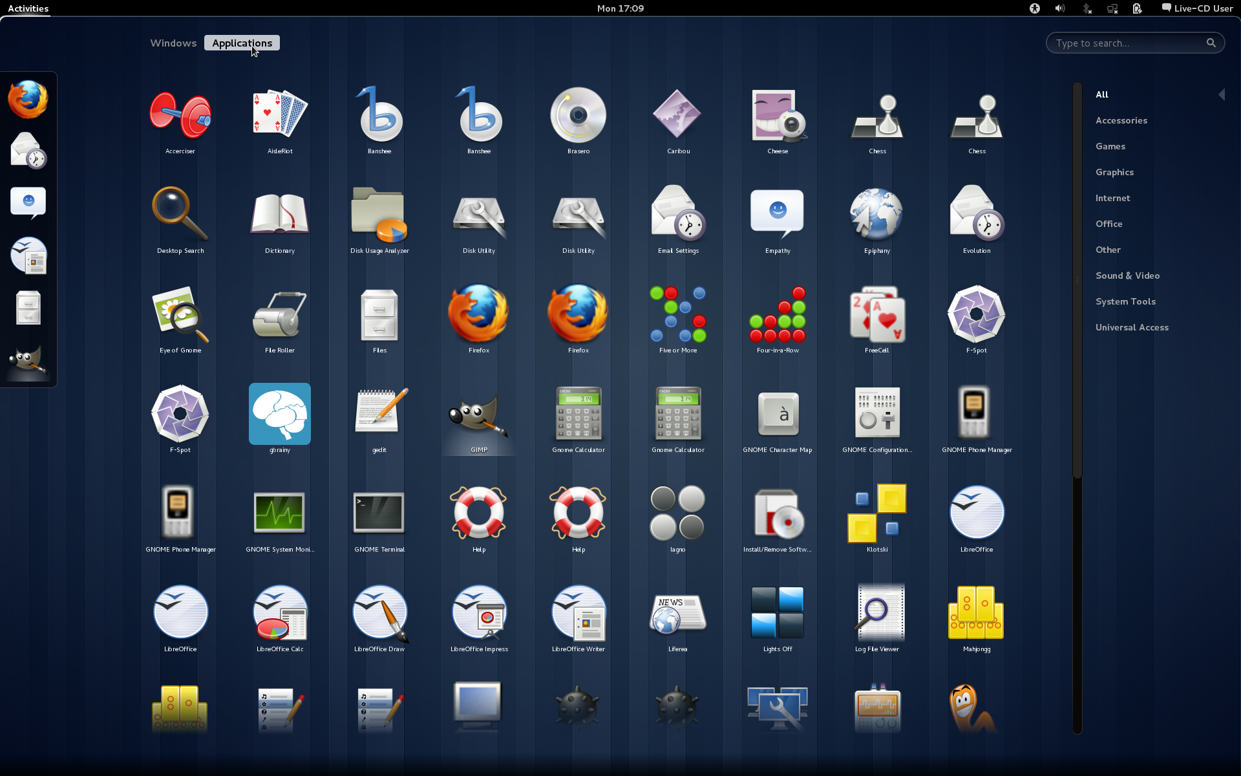Screen dimensions: 1241x776
Task: Click Firefox in the left dash
Action: [x=28, y=100]
